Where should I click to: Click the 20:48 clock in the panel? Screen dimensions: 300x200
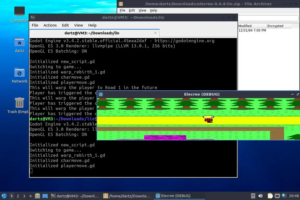click(294, 196)
